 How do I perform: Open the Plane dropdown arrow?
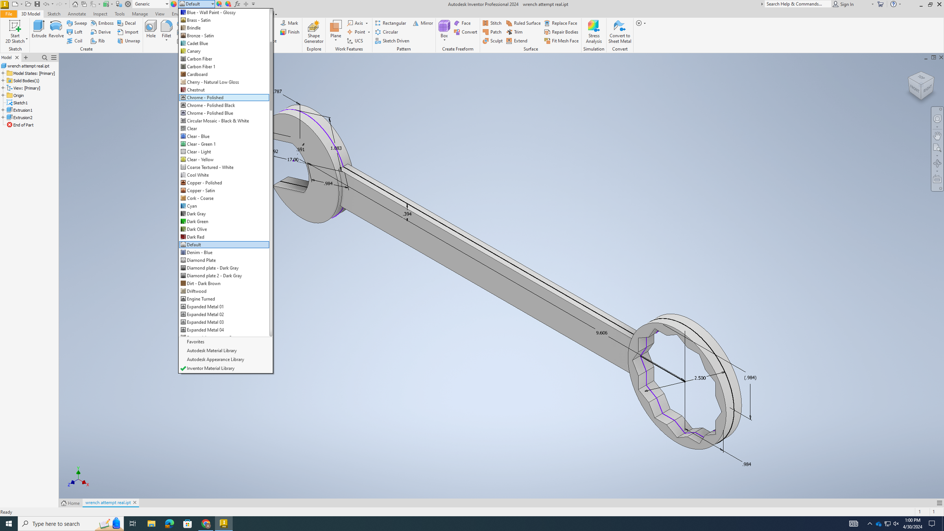point(335,41)
